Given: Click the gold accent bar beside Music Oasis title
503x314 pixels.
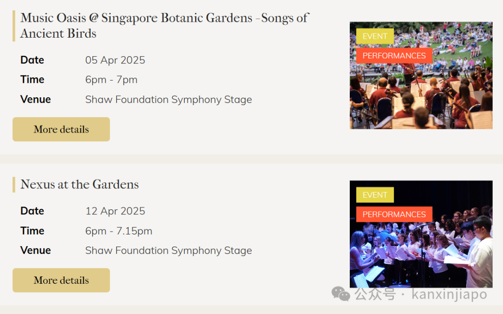Looking at the screenshot, I should coord(14,26).
